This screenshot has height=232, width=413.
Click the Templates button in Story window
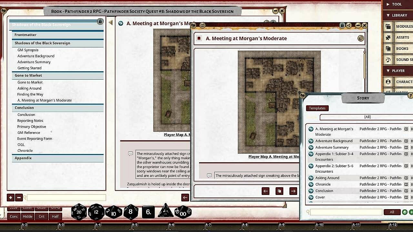[317, 108]
